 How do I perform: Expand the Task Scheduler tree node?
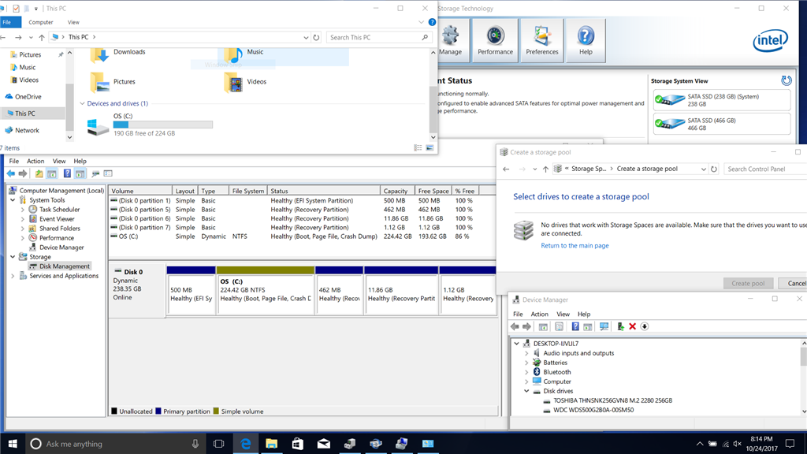[23, 210]
